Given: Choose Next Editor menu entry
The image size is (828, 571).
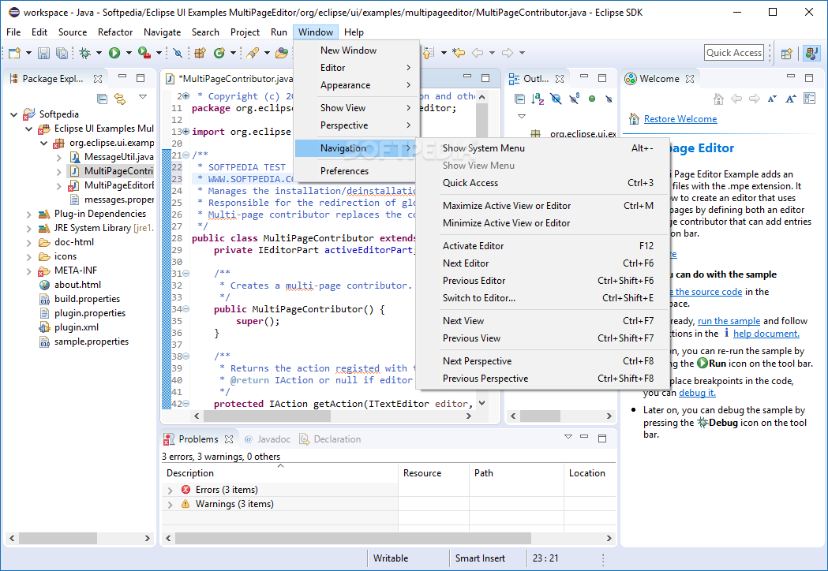Looking at the screenshot, I should pyautogui.click(x=548, y=263).
